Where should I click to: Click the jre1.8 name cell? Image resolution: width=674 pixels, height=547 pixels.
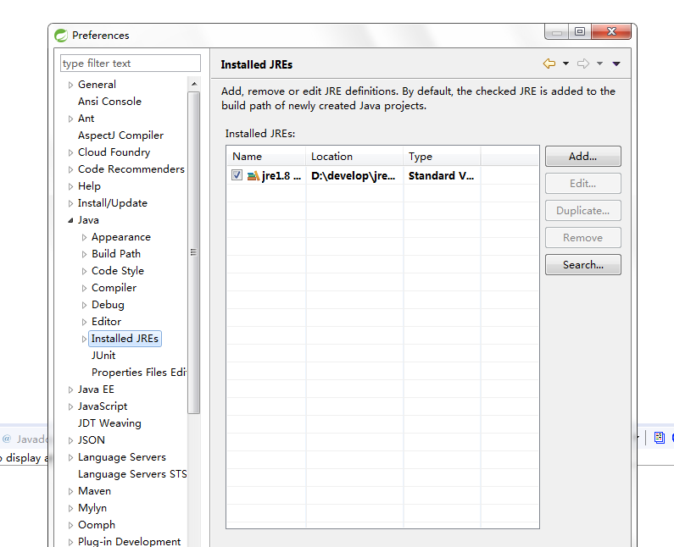pyautogui.click(x=281, y=175)
